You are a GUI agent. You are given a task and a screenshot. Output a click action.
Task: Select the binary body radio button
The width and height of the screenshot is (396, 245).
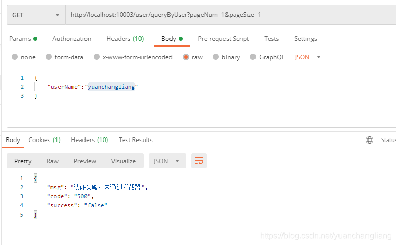tap(216, 57)
